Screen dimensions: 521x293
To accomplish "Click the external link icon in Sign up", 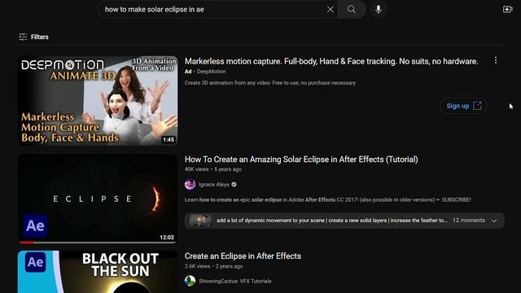I will [477, 106].
